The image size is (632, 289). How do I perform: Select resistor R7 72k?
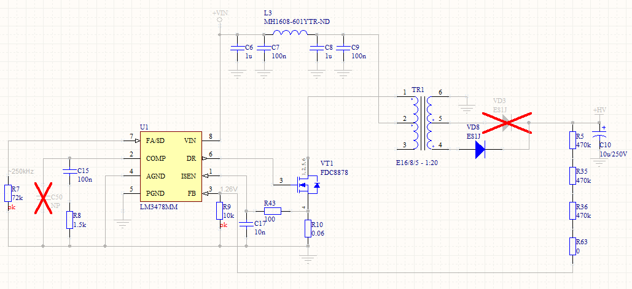click(x=8, y=193)
